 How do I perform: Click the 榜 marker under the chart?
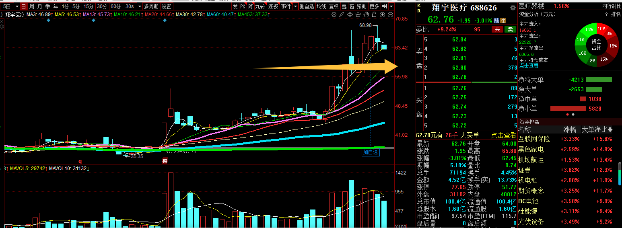[165, 161]
